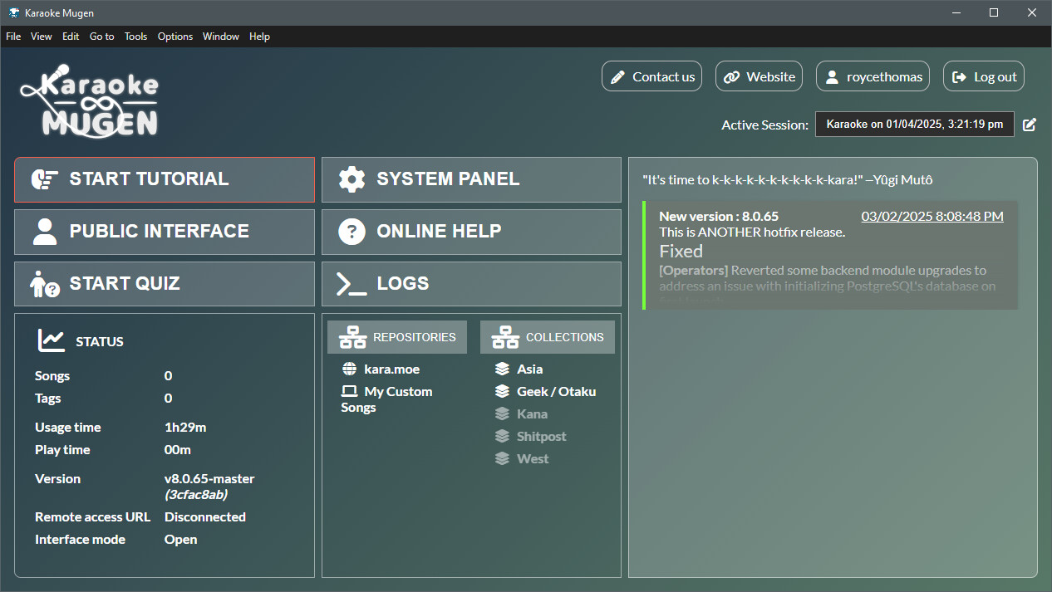Open the Edit menu
Viewport: 1052px width, 592px height.
point(71,37)
